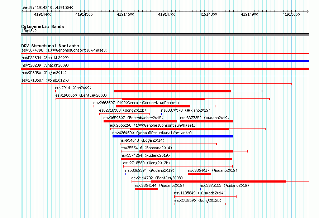
Task: Click the chr19:41914348..41915040 region label
Action: click(47, 8)
